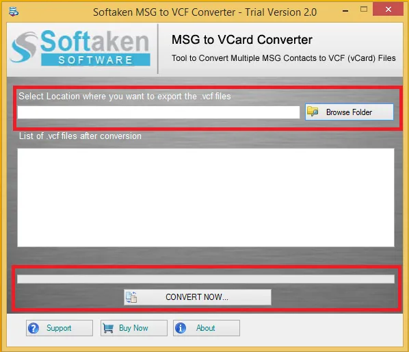This screenshot has height=352, width=409.
Task: Click the Softaken SOFTWARE banner text
Action: tap(96, 60)
